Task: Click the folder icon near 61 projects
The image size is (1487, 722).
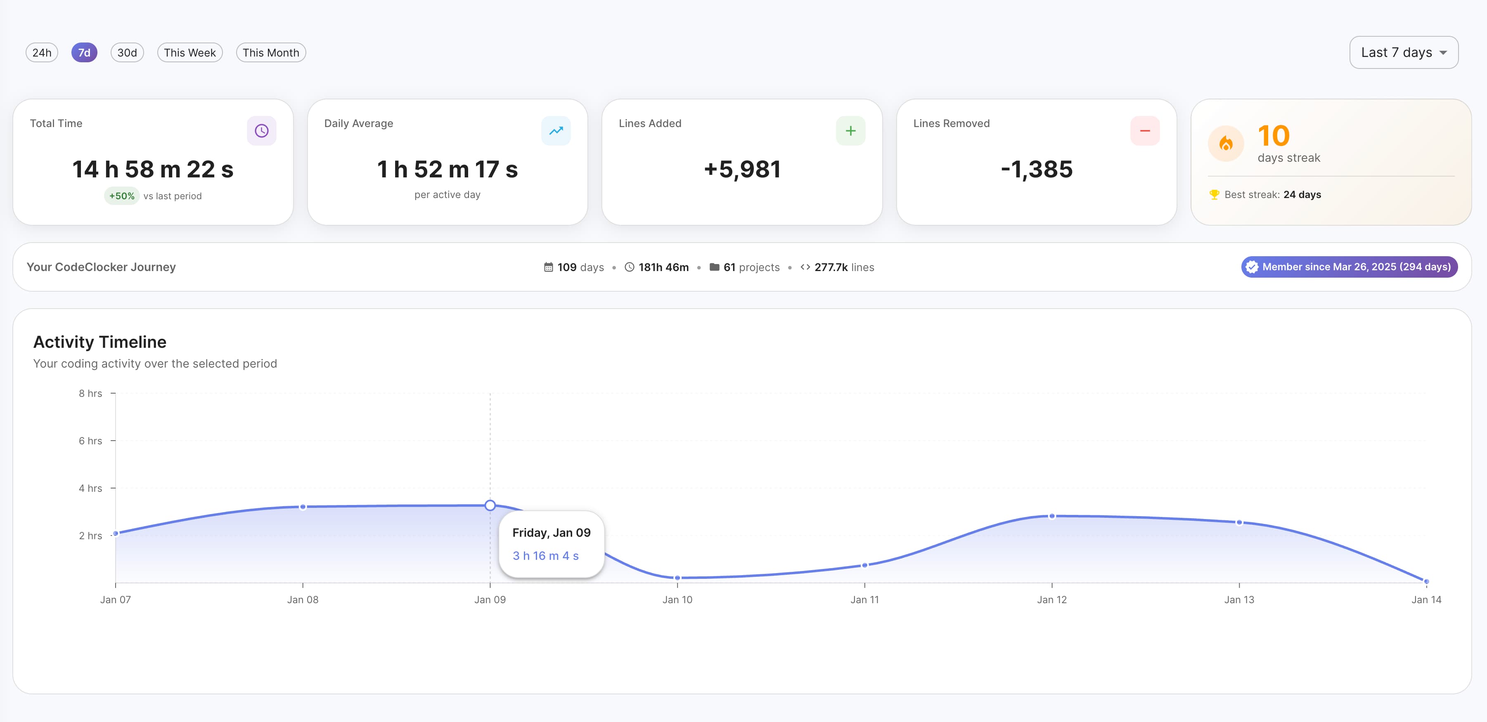Action: 714,267
